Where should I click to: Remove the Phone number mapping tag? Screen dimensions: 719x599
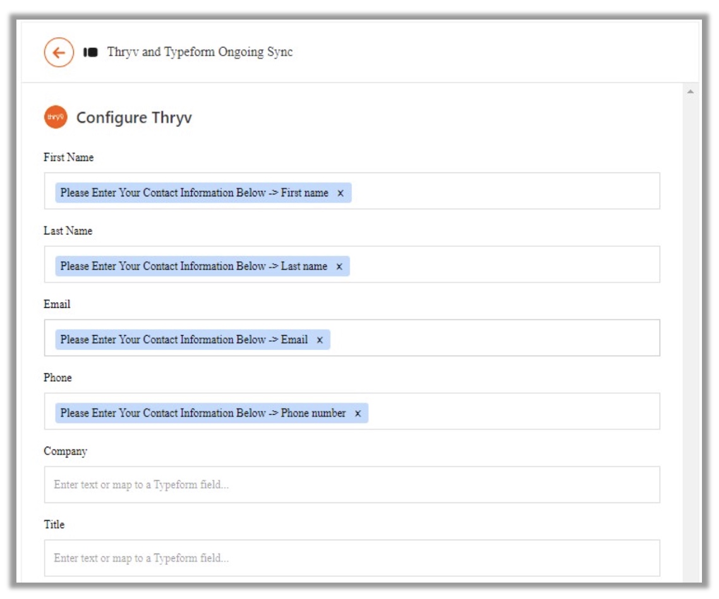[358, 413]
